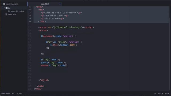The width and height of the screenshot is (171, 96).
Task: Select index.html in the project tree
Action: coord(12,14)
